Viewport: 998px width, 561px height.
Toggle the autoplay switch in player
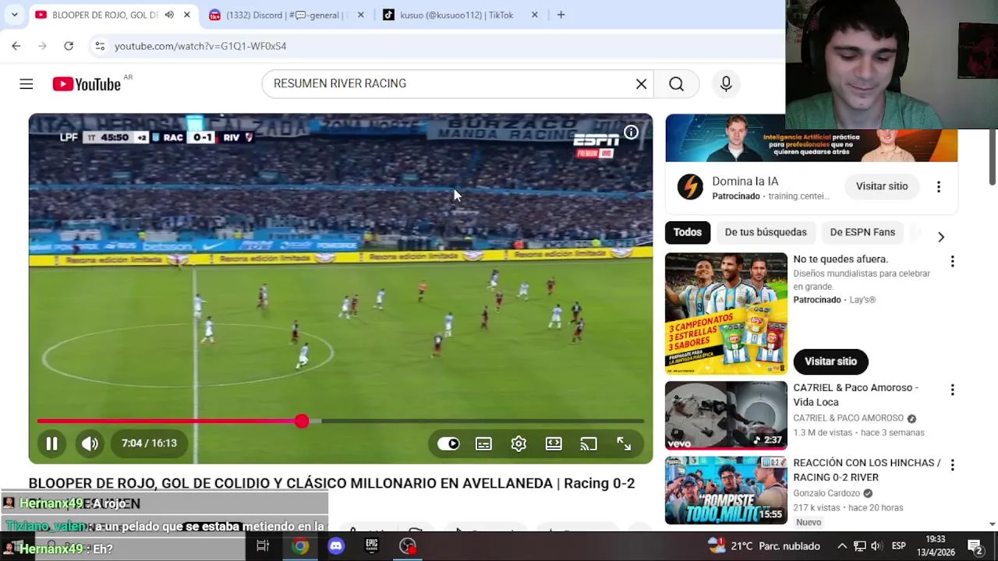pos(448,443)
